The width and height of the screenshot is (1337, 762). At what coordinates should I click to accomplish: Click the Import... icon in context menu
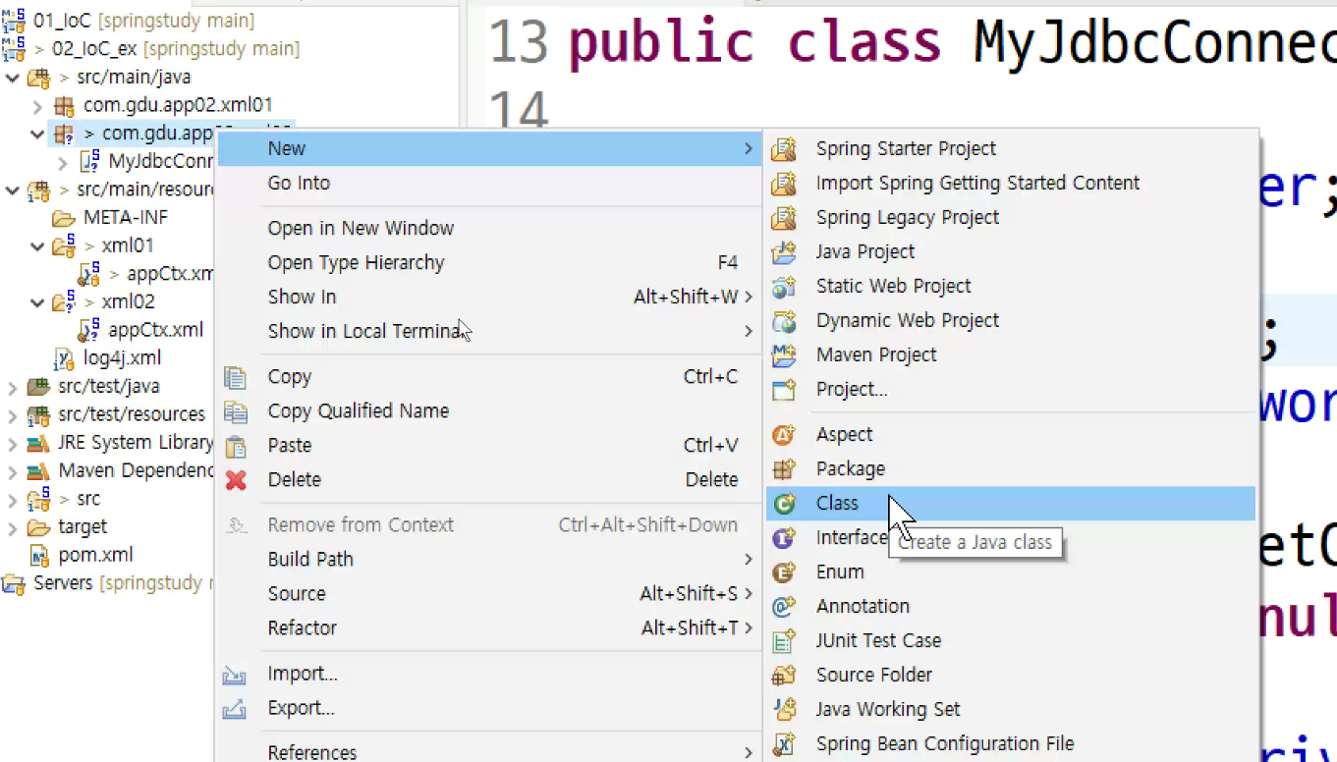coord(235,675)
